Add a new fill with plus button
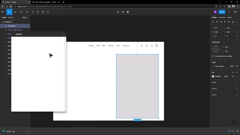This screenshot has height=135, width=240. (x=237, y=72)
